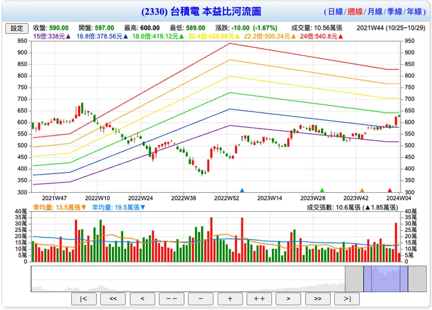Click the 最高: 600.00 value
The width and height of the screenshot is (432, 310).
pyautogui.click(x=142, y=28)
